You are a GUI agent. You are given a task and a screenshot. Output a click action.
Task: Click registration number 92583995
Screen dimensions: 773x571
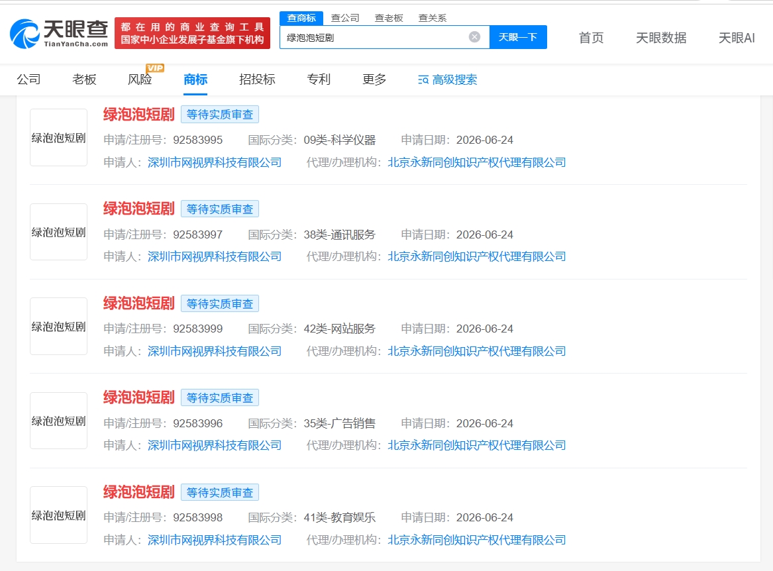197,140
